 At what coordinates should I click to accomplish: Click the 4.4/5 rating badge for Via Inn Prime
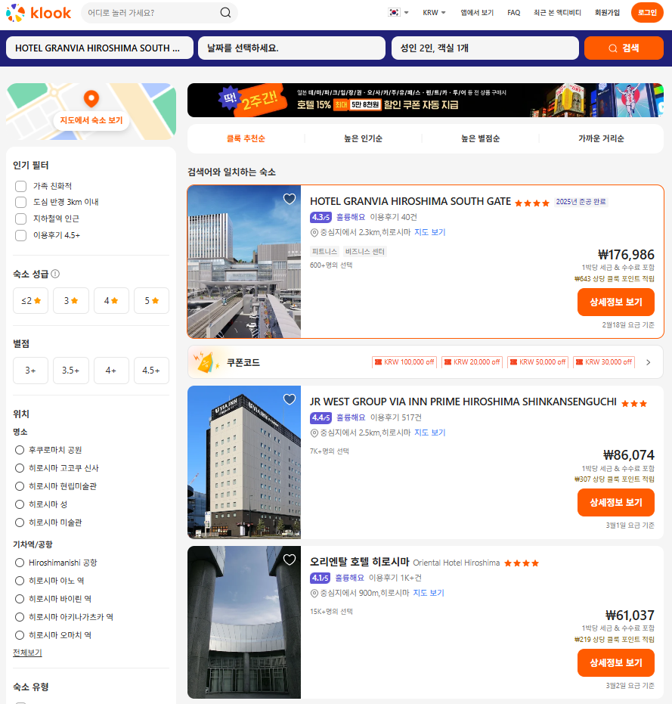[x=321, y=417]
